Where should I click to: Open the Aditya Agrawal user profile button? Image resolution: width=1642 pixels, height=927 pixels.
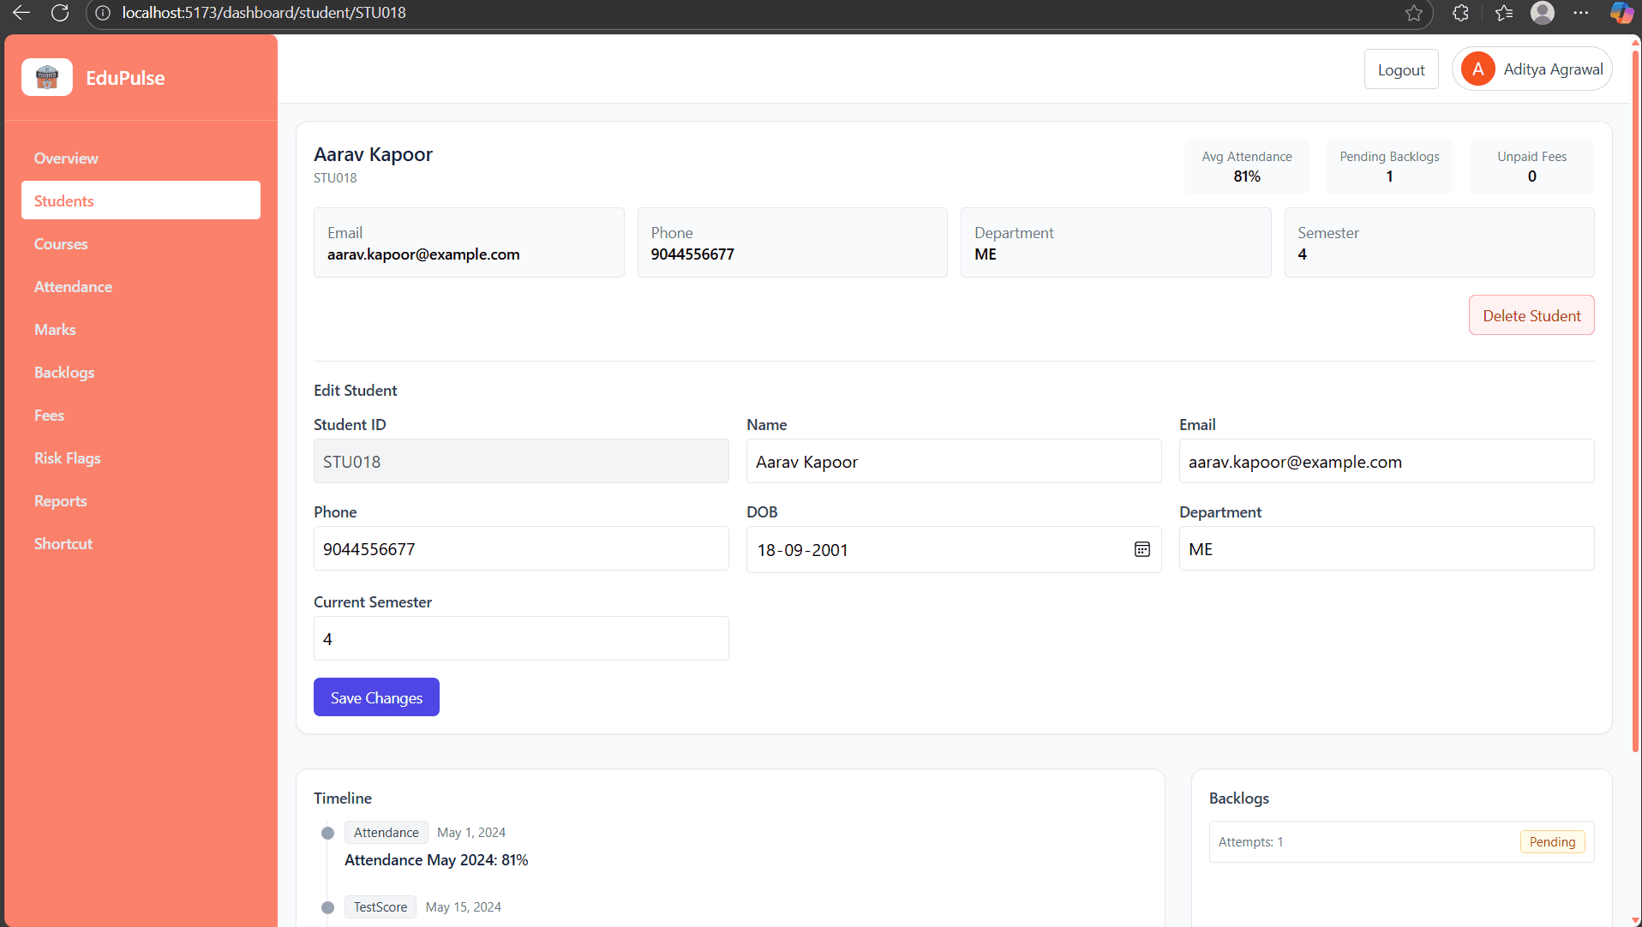(1532, 69)
